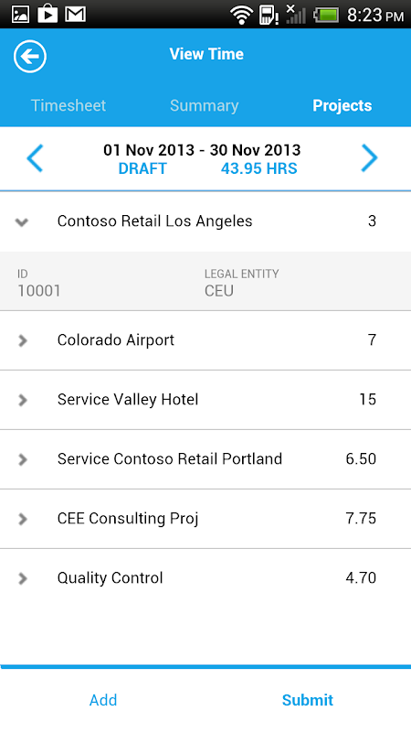Image resolution: width=411 pixels, height=732 pixels.
Task: Switch to the Summary tab
Action: tap(204, 105)
